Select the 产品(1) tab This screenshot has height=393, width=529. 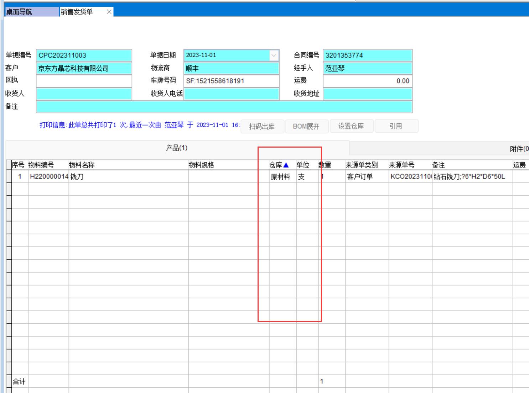(177, 148)
